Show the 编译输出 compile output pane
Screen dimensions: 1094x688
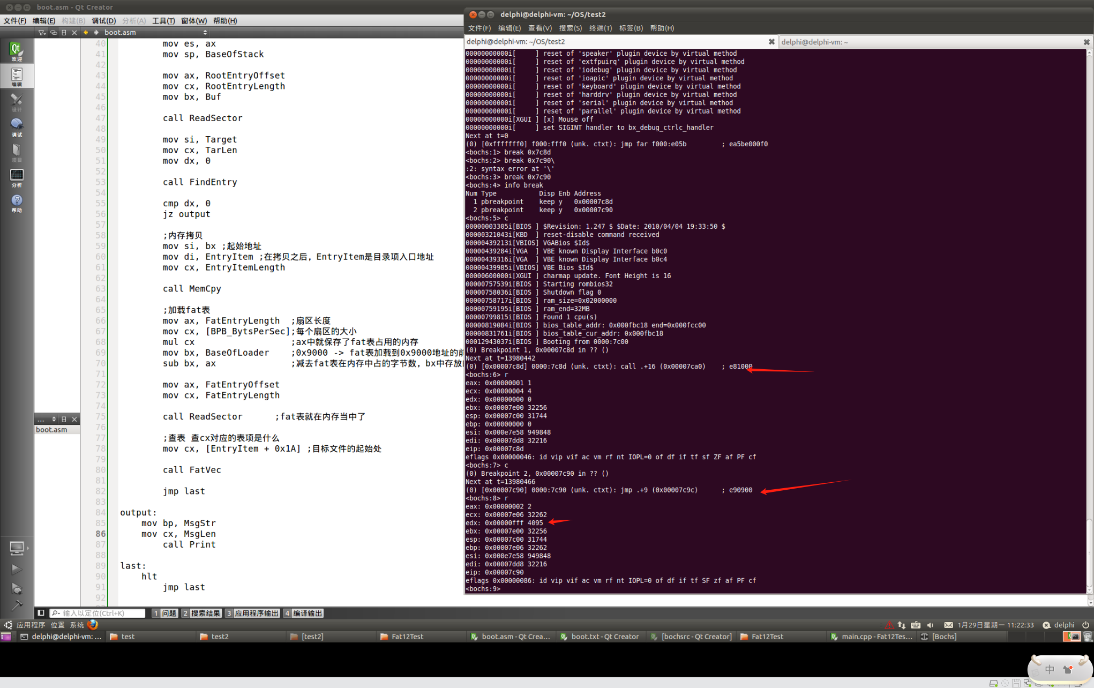(303, 613)
